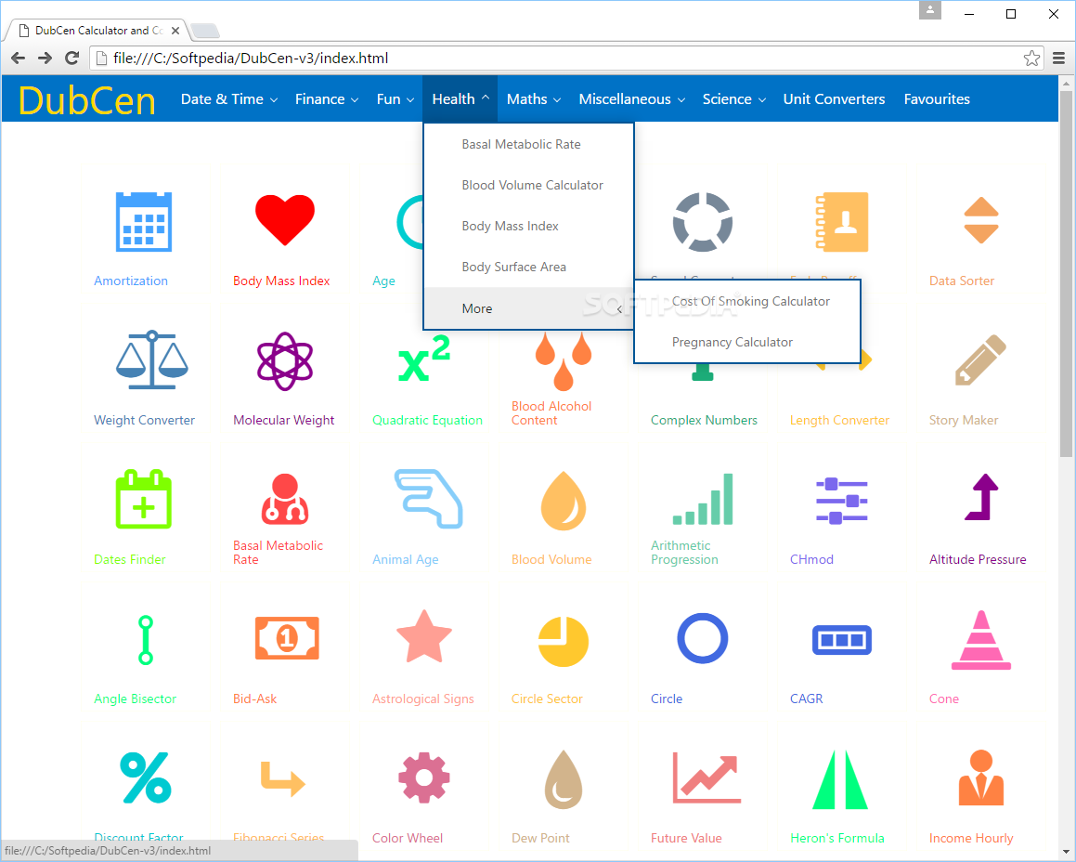The width and height of the screenshot is (1076, 862).
Task: Click the vertical page scrollbar thumb
Action: pyautogui.click(x=1066, y=273)
